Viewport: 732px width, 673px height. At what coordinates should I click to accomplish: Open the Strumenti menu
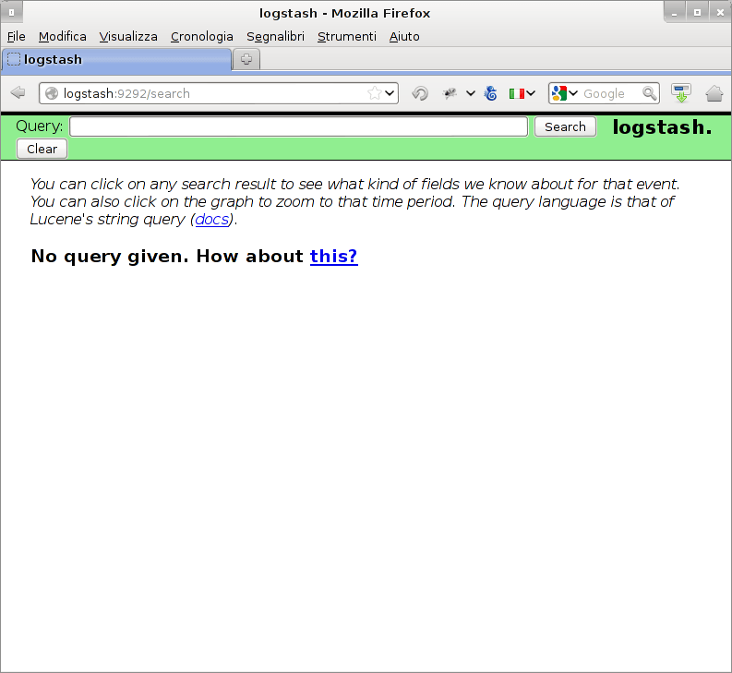click(347, 36)
